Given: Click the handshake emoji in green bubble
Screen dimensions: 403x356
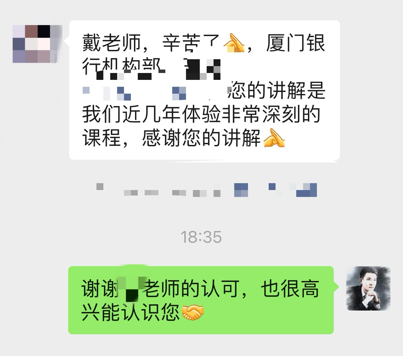Looking at the screenshot, I should tap(193, 312).
